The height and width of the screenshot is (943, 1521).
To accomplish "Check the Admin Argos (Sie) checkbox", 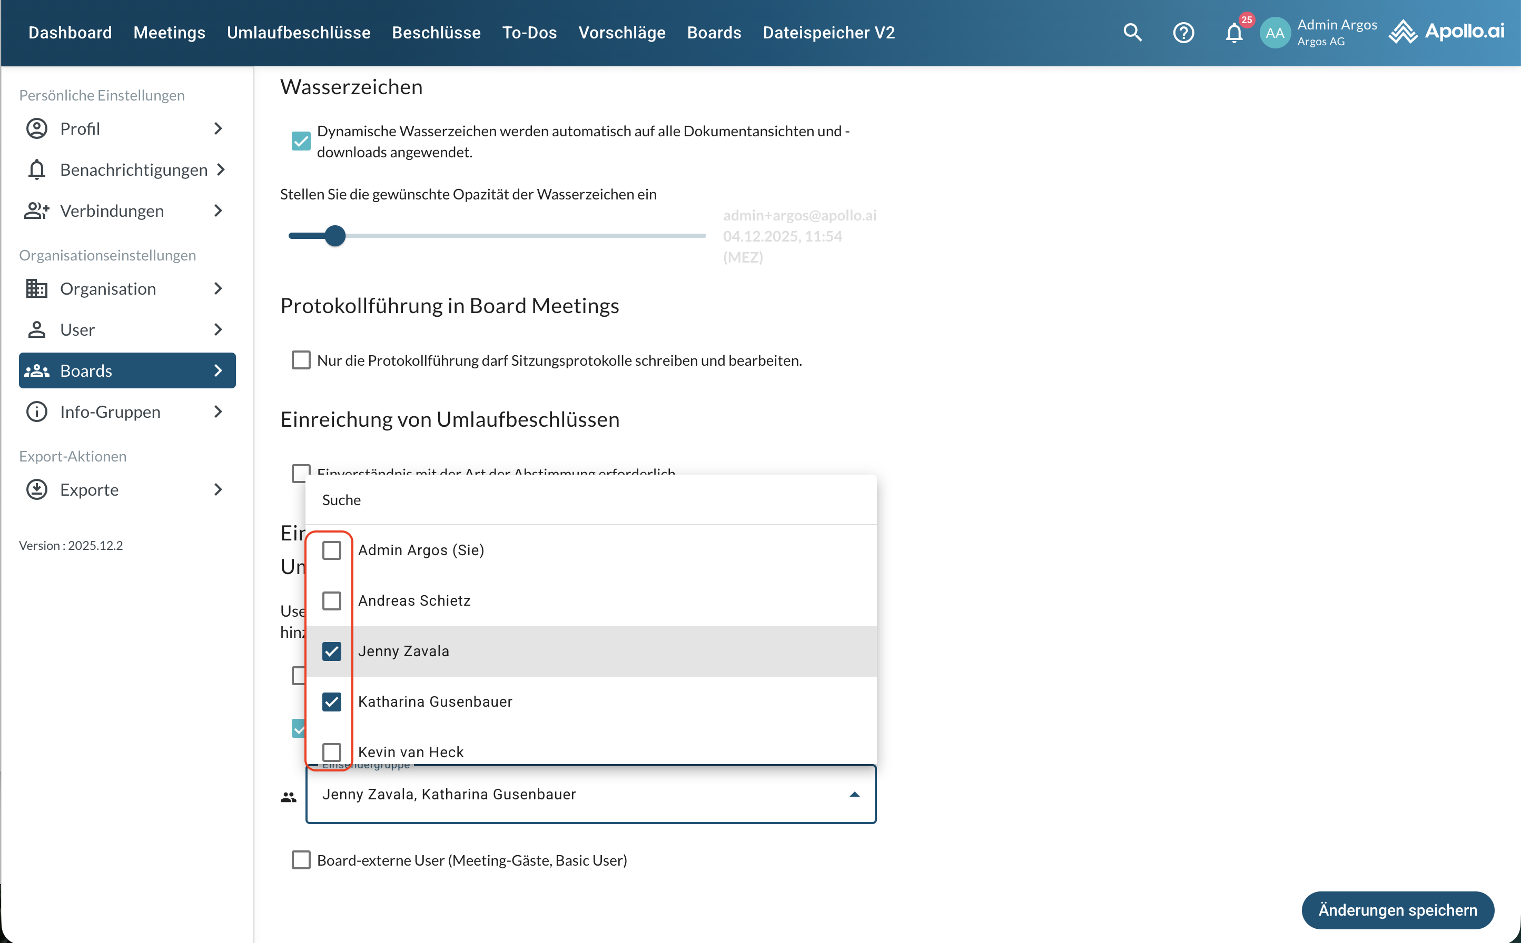I will [331, 550].
